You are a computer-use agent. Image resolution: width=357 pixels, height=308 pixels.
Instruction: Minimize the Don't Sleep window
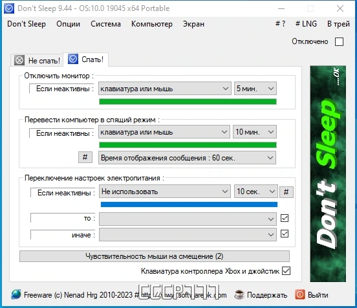point(281,8)
